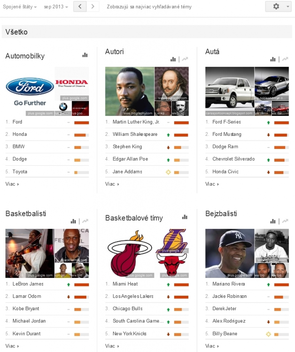The image size is (295, 352).
Task: Go to previous month arrow
Action: pyautogui.click(x=80, y=6)
